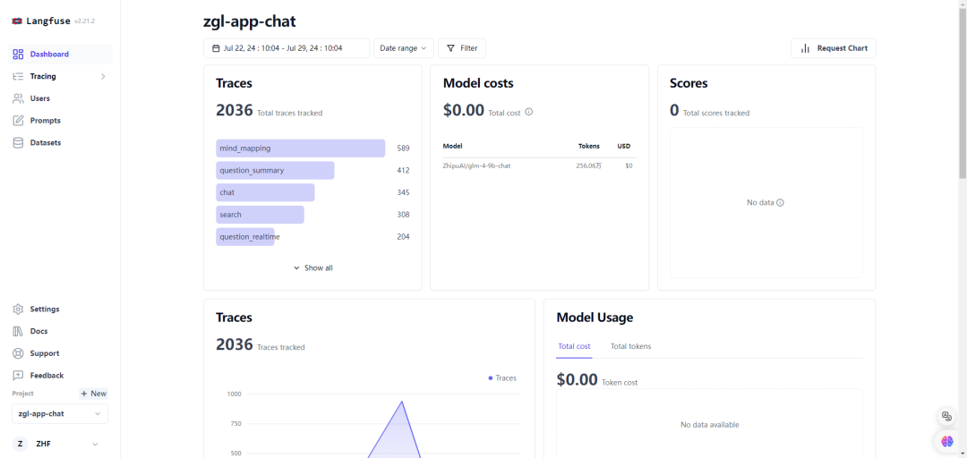
Task: Click the date picker range field
Action: (x=286, y=48)
